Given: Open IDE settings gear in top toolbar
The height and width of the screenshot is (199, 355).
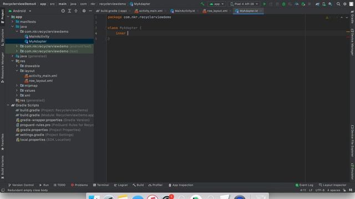Looking at the screenshot, I should [x=345, y=4].
